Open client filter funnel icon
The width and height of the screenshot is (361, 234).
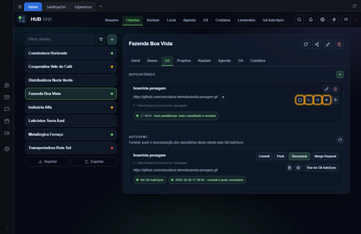pos(101,40)
